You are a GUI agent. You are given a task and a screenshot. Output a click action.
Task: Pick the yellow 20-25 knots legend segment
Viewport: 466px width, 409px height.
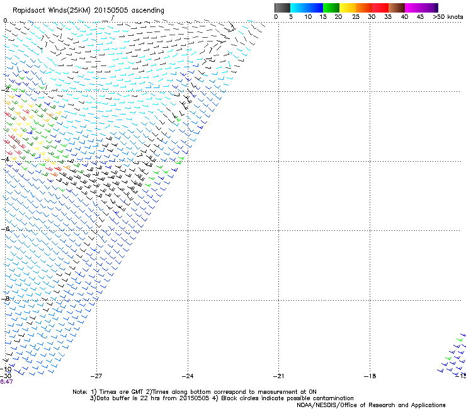pyautogui.click(x=348, y=8)
